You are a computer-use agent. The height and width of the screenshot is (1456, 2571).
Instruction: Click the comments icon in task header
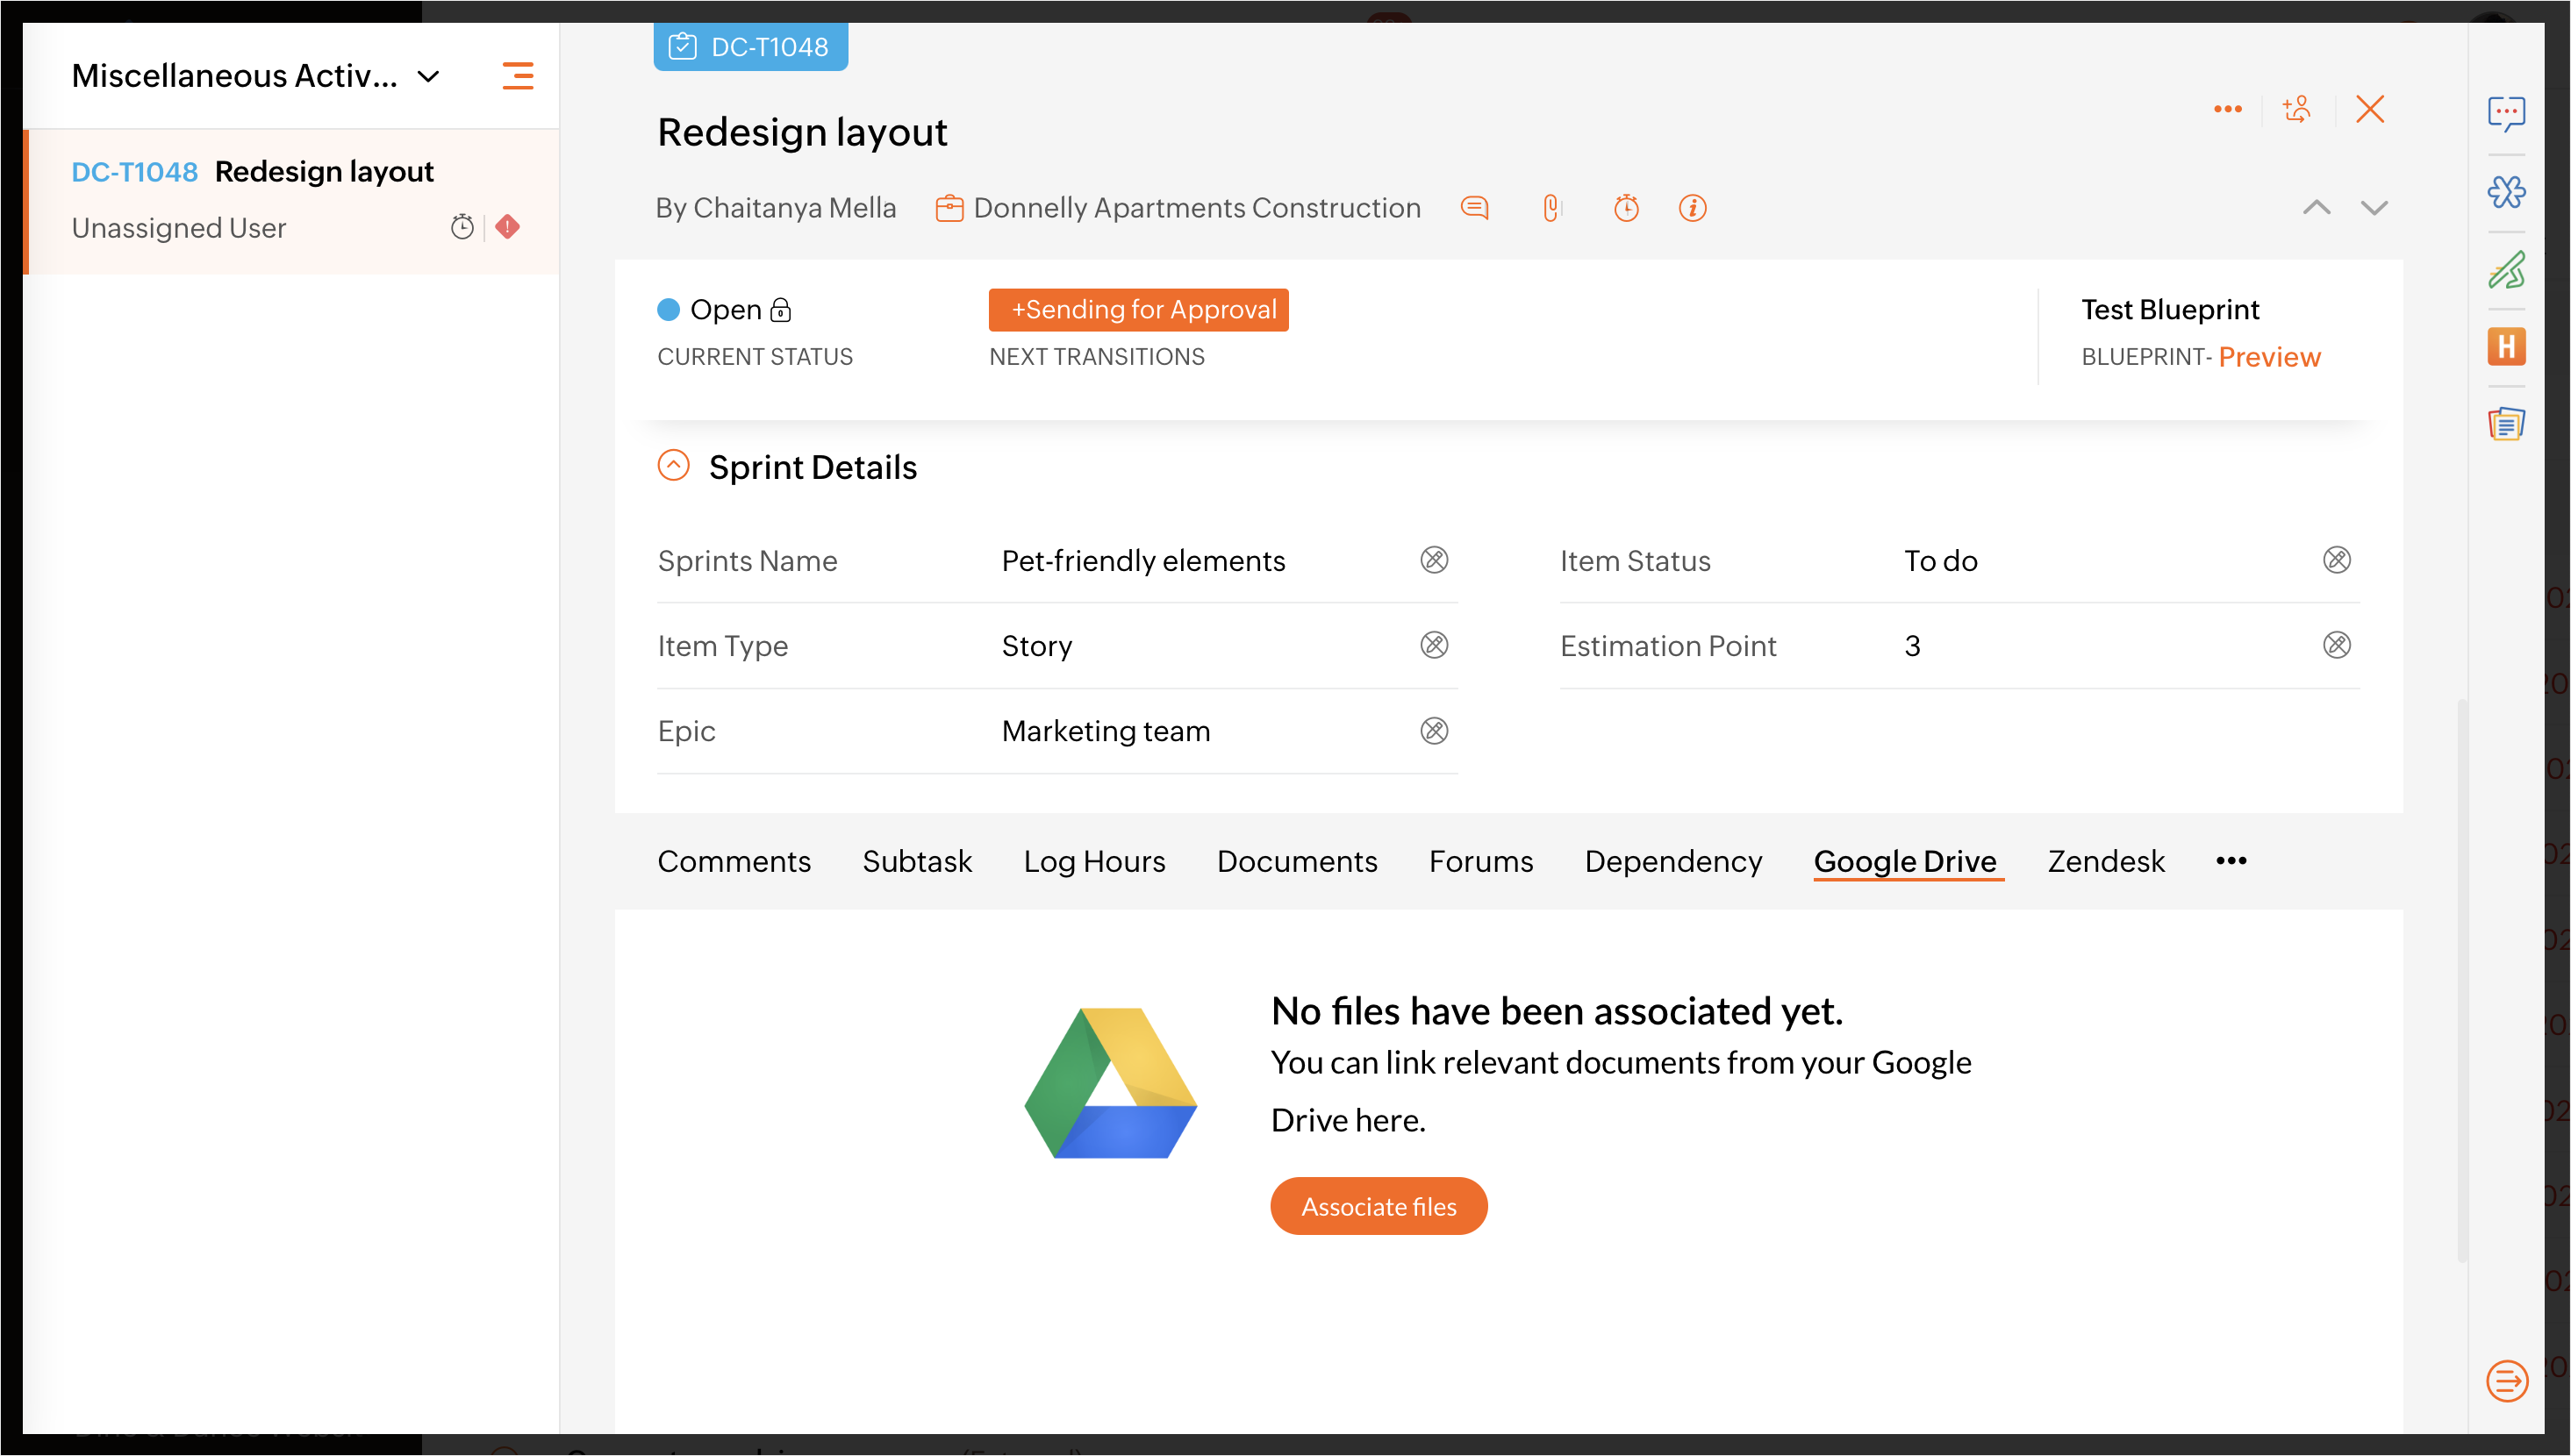[1474, 208]
